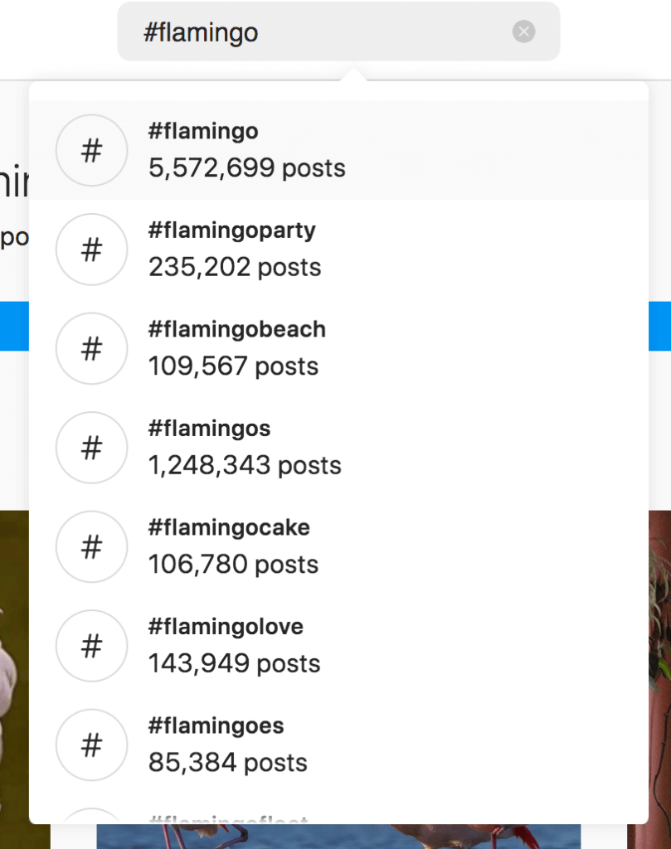Click the # icon beside #flamingo
Screen dimensions: 671x849
(x=91, y=150)
